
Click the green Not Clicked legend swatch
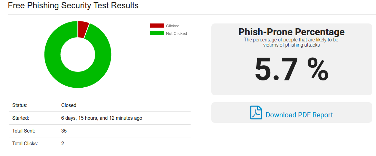(157, 33)
